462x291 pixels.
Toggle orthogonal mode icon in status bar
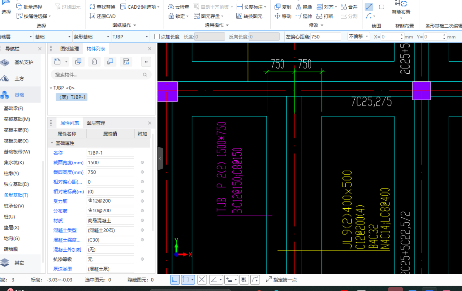point(175,280)
